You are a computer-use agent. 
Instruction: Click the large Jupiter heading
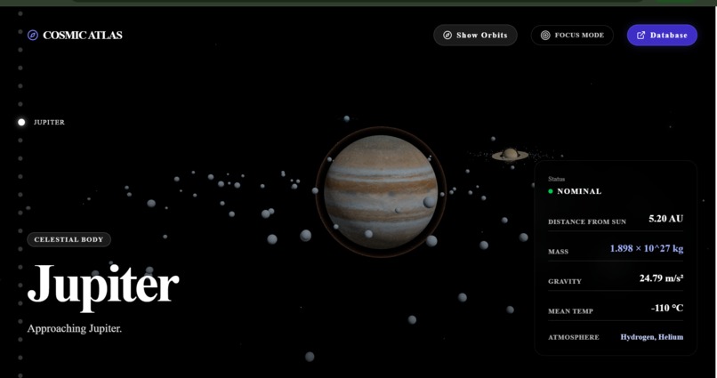coord(103,286)
